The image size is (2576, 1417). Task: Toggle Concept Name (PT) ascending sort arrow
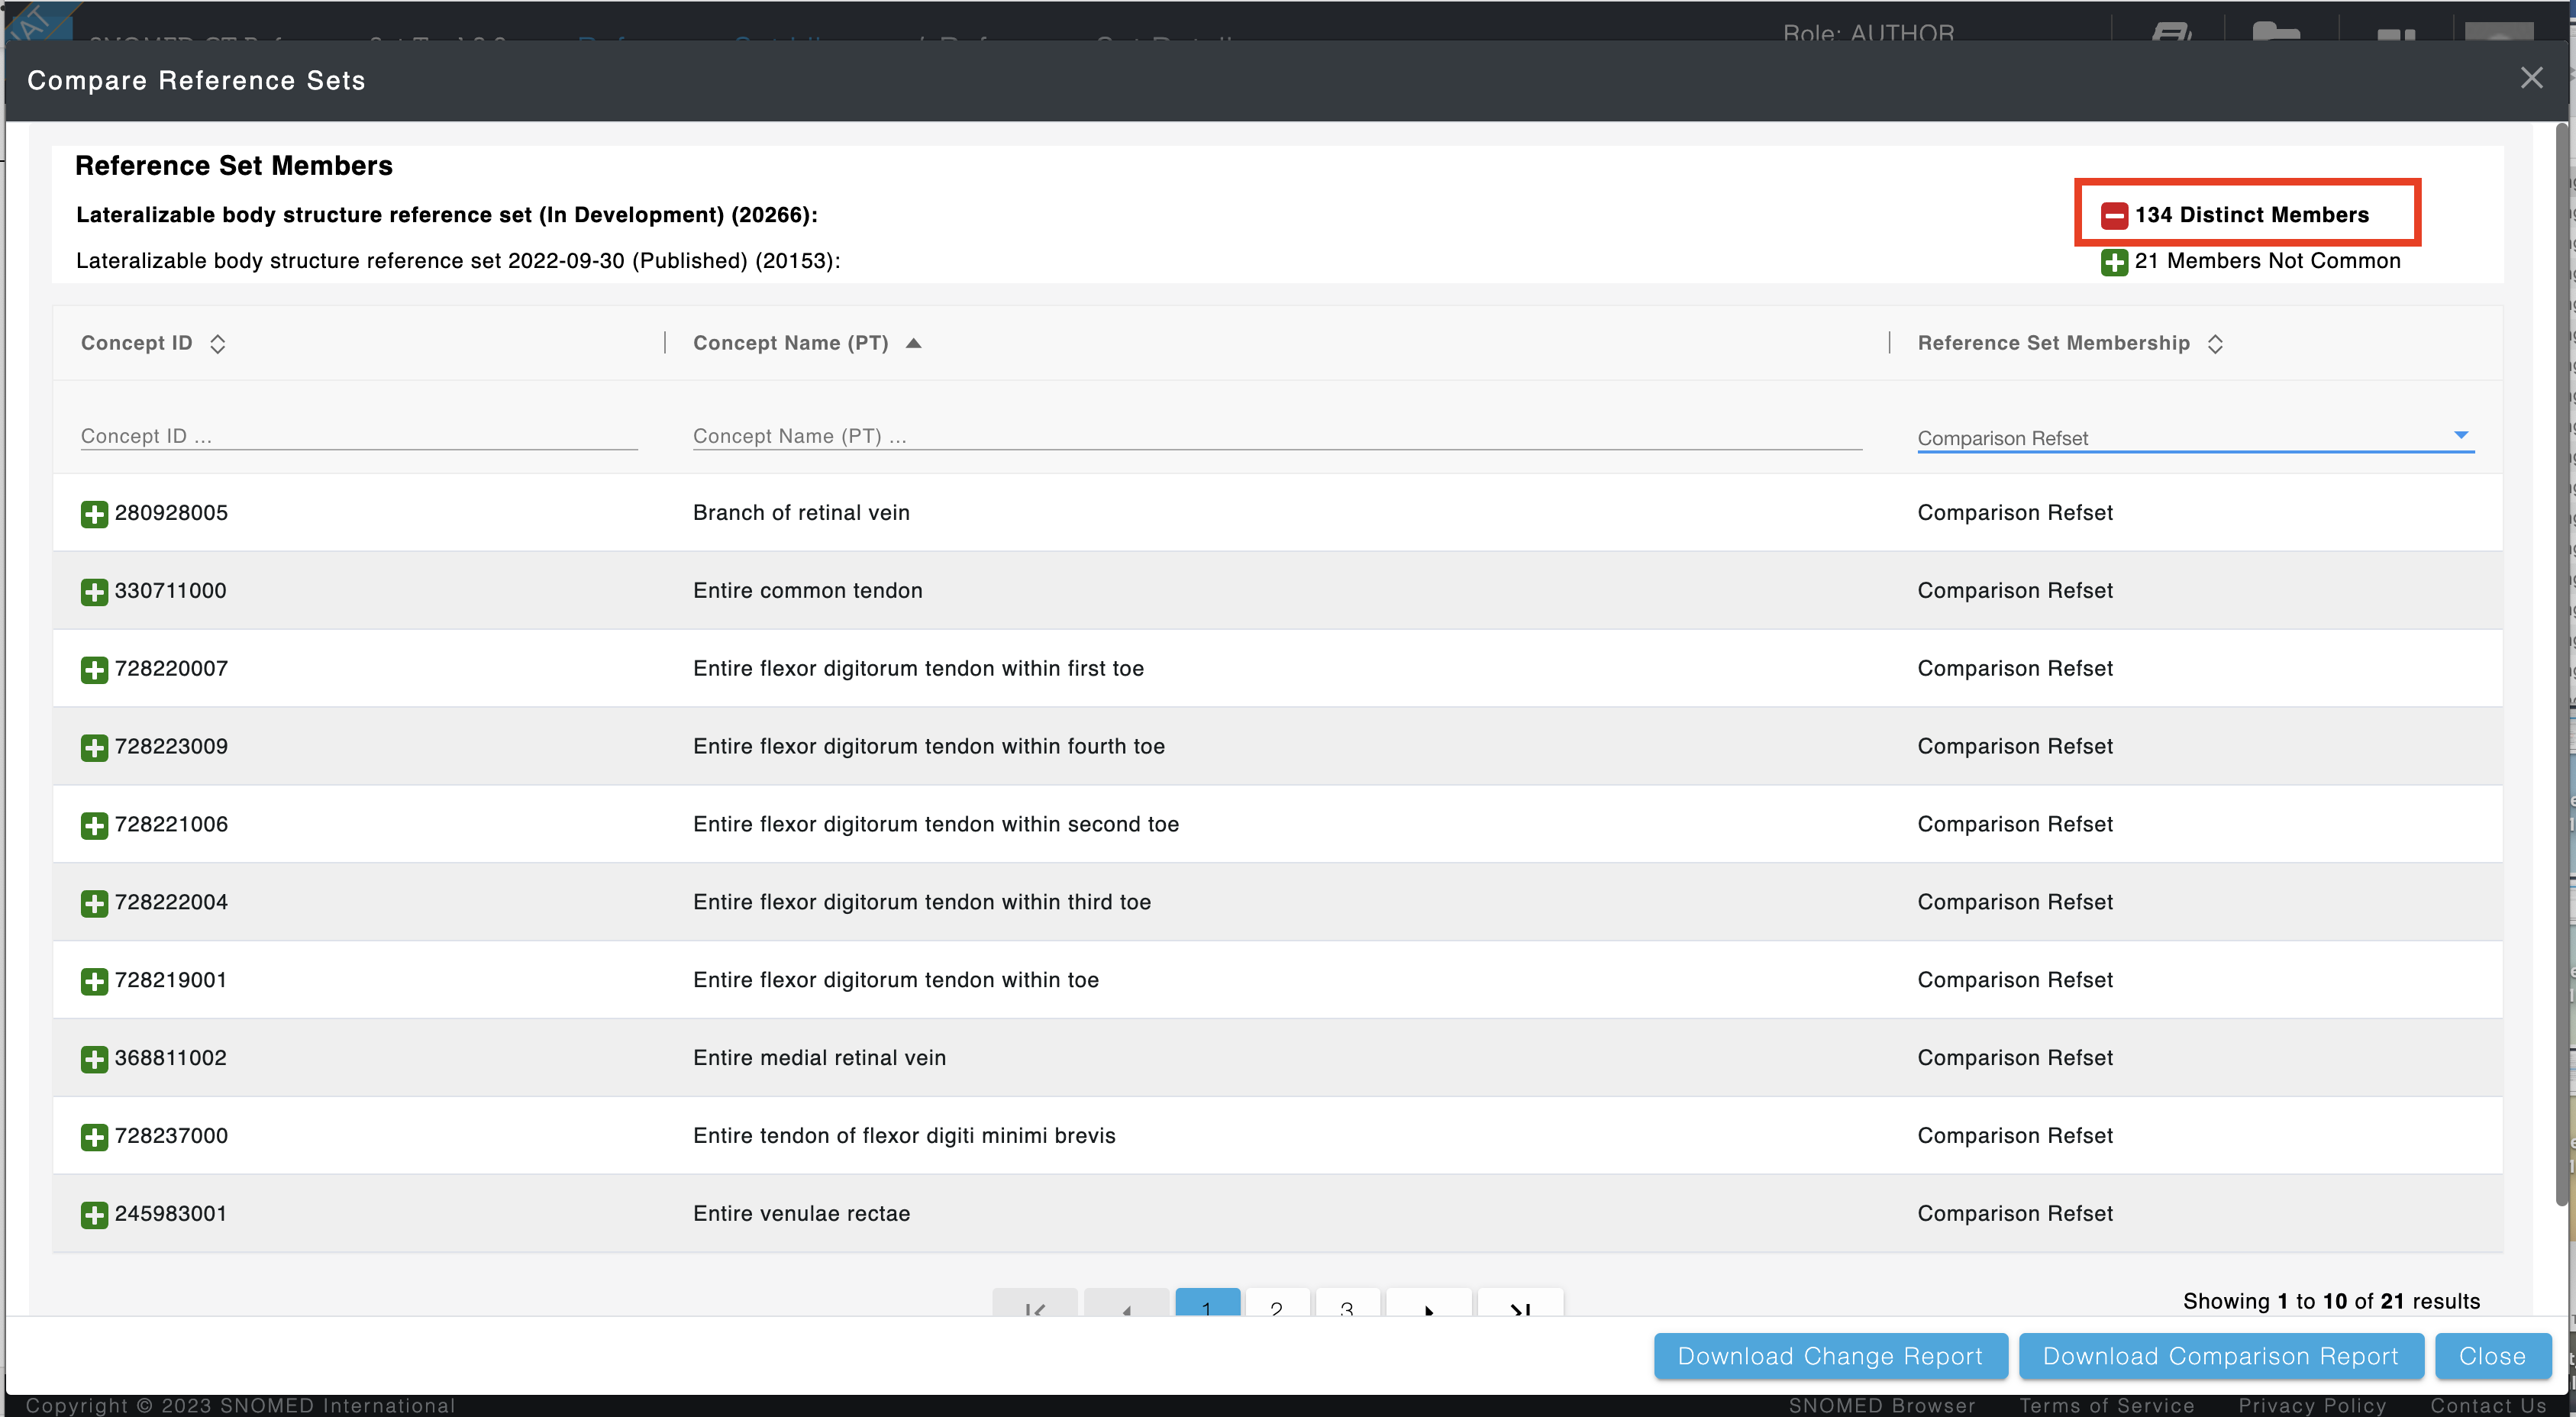[x=913, y=343]
